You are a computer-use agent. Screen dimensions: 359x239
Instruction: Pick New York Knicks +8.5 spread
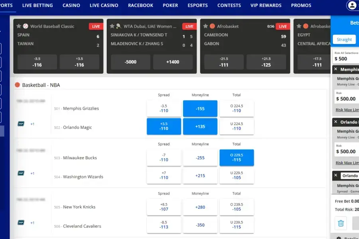164,207
